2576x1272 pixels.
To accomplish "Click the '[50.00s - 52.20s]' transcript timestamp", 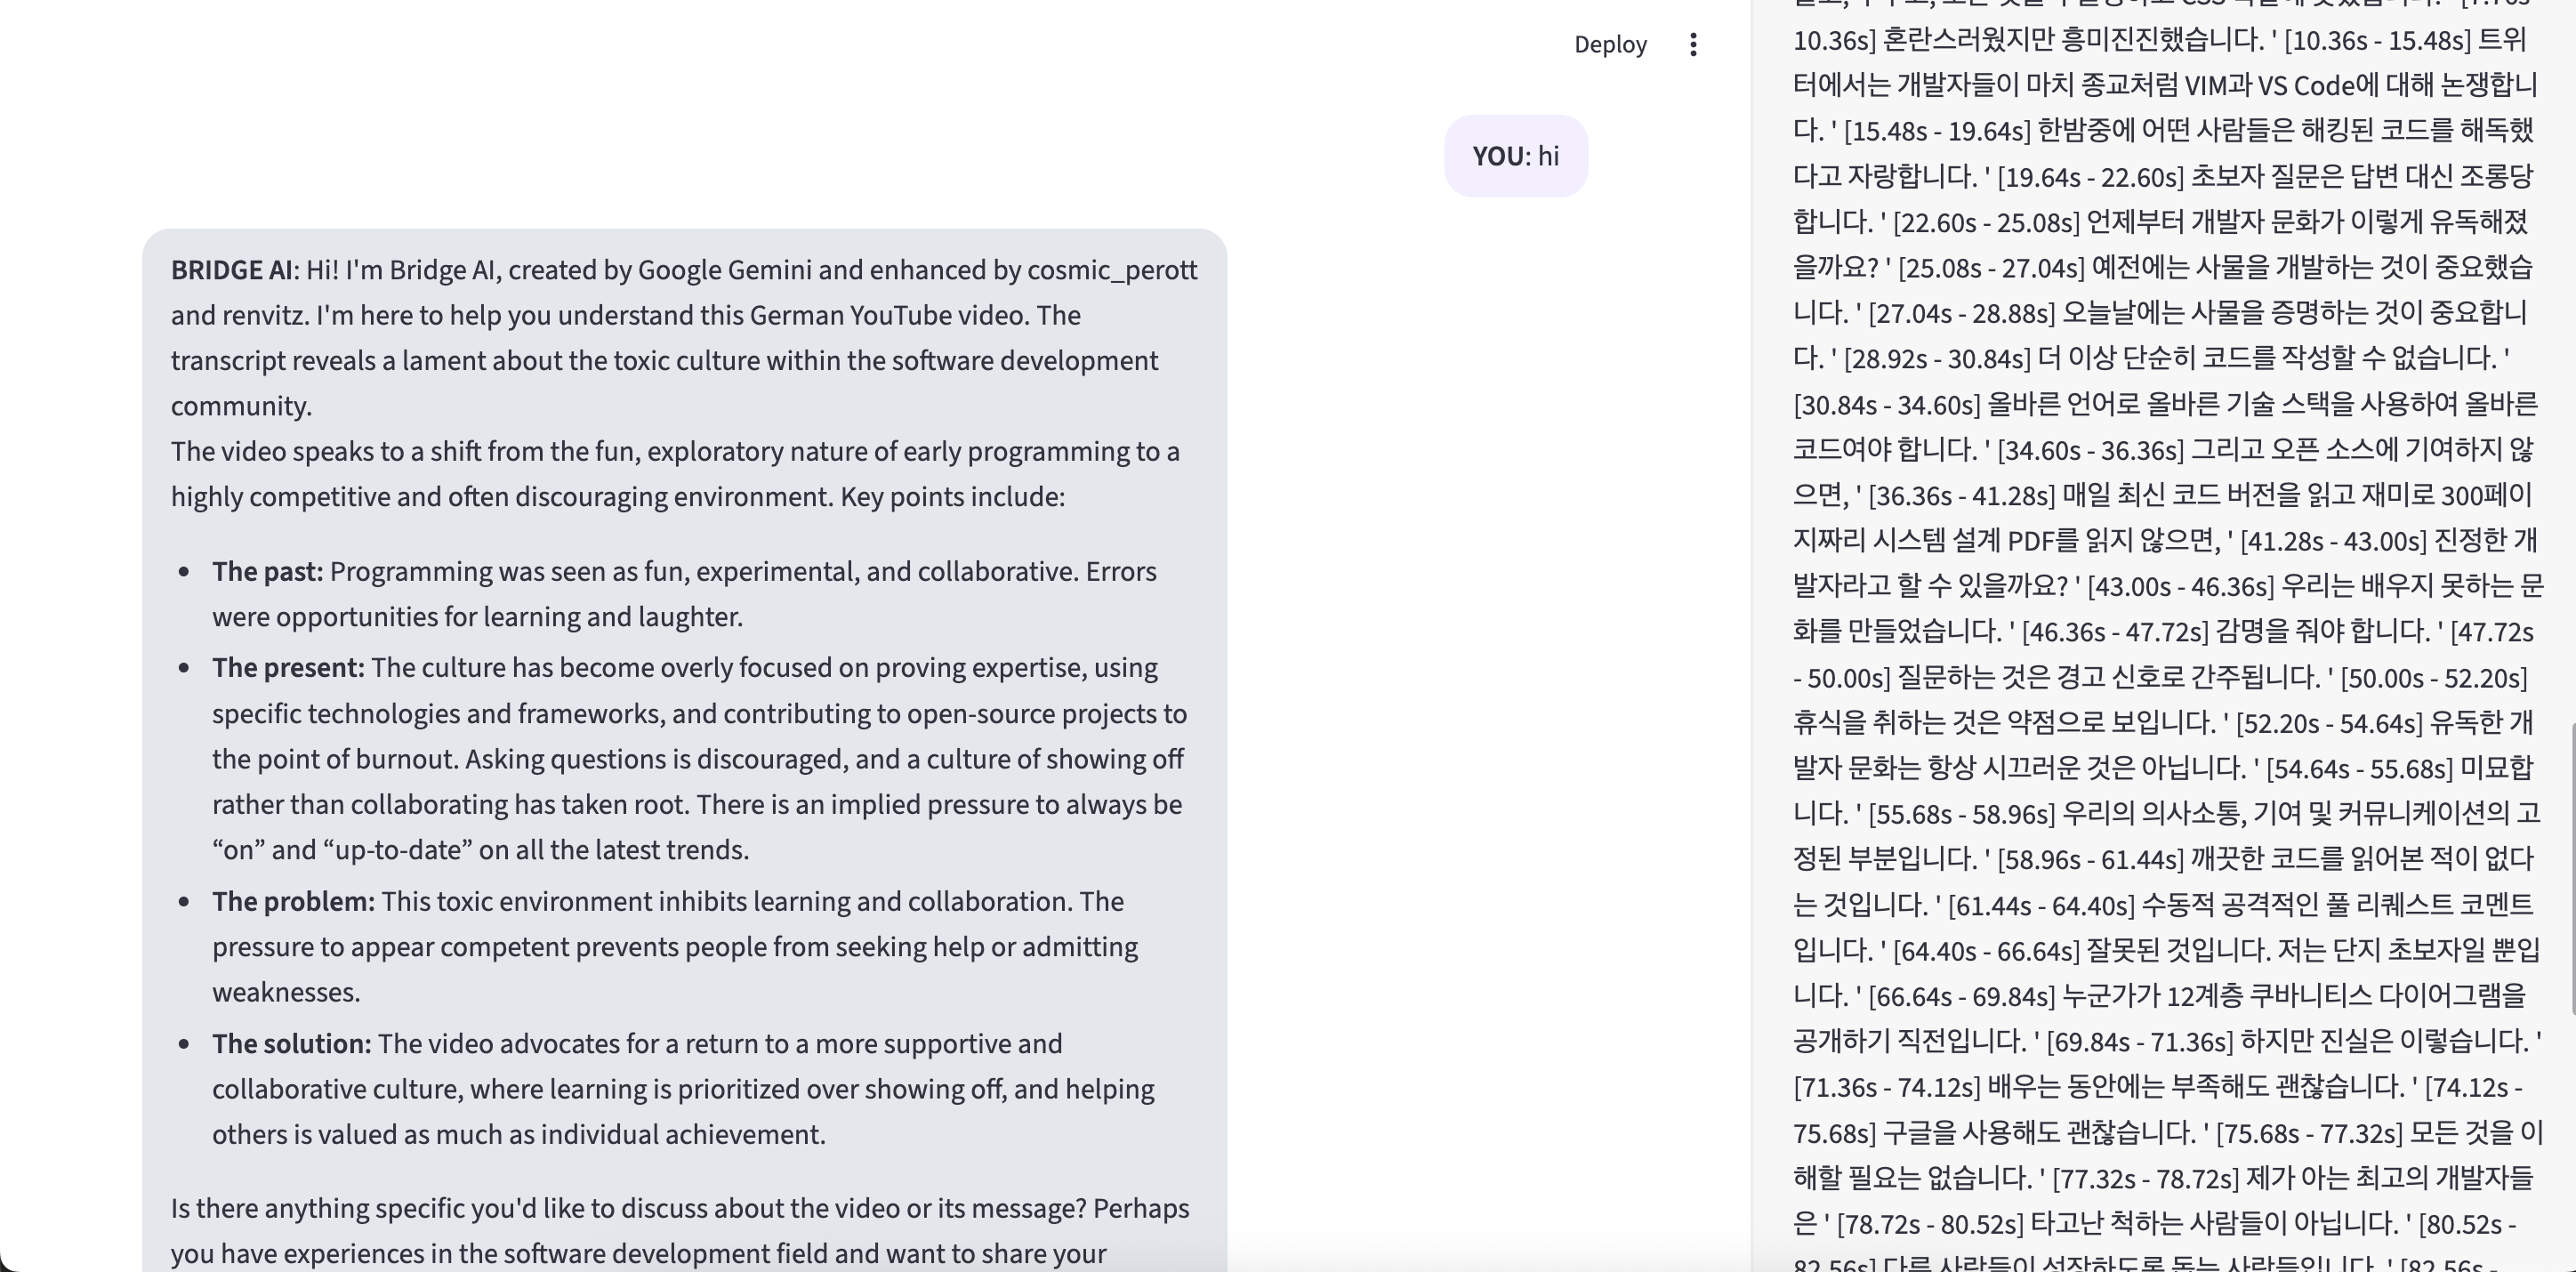I will (x=2434, y=678).
